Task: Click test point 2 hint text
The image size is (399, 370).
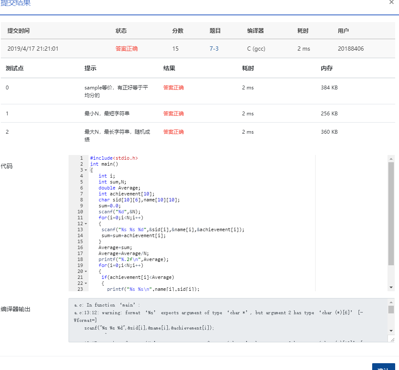Action: [x=117, y=136]
